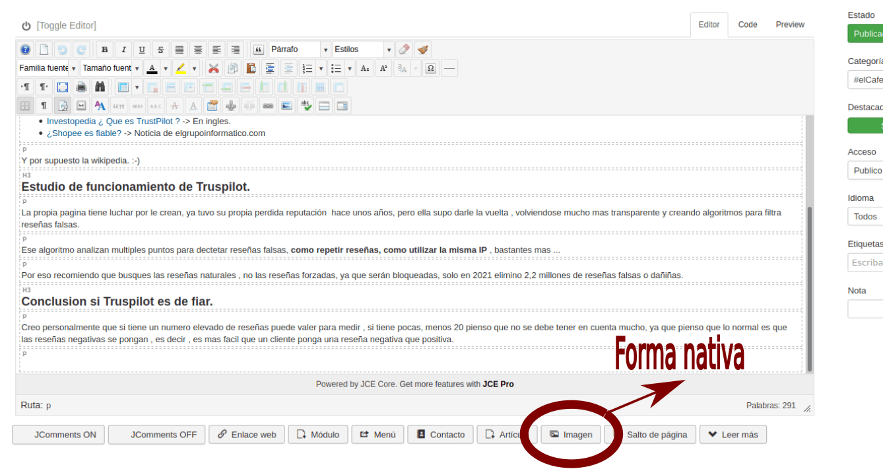Screen dimensions: 883x473
Task: Toggle italic formatting
Action: [123, 50]
